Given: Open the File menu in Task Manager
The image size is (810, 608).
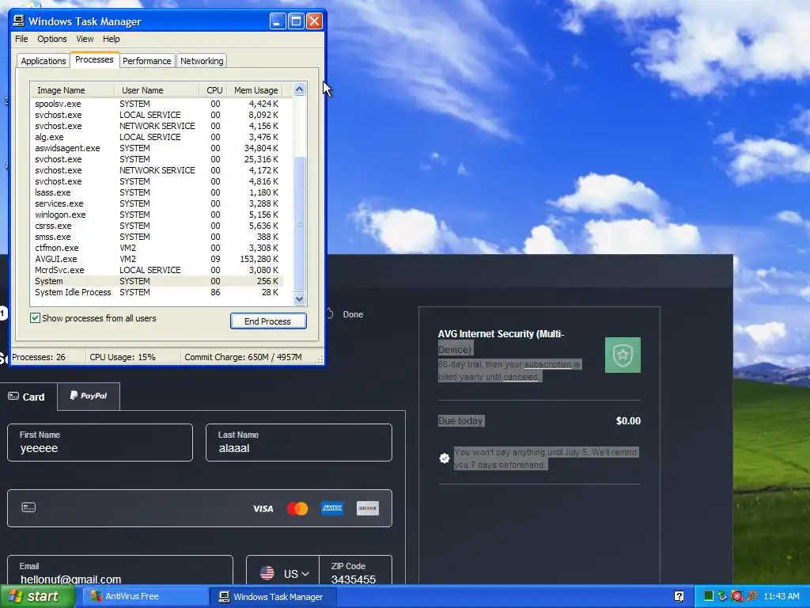Looking at the screenshot, I should [21, 39].
